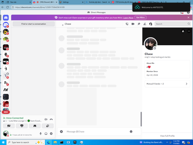The width and height of the screenshot is (193, 145).
Task: Share your screen from the voice panel
Action: [x=22, y=126]
